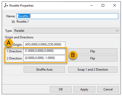Click Swap 1 and 2 Direction
The image size is (122, 96).
coord(93,70)
